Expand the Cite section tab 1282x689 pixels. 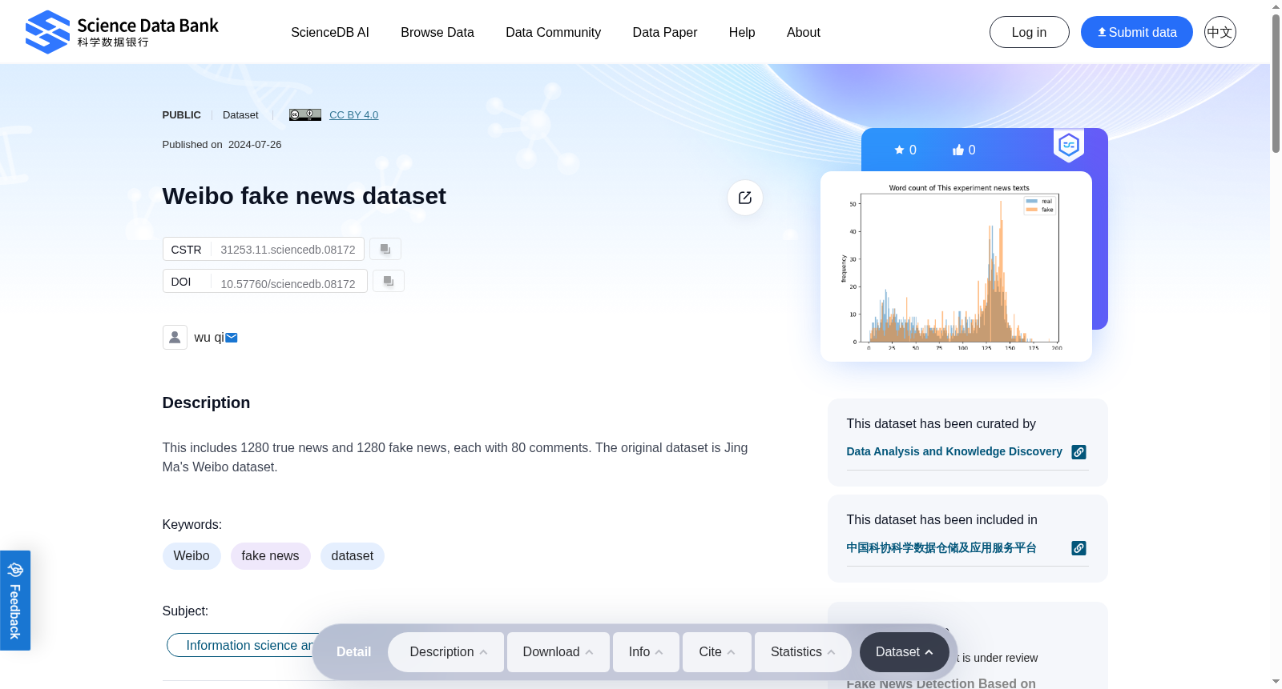tap(717, 652)
